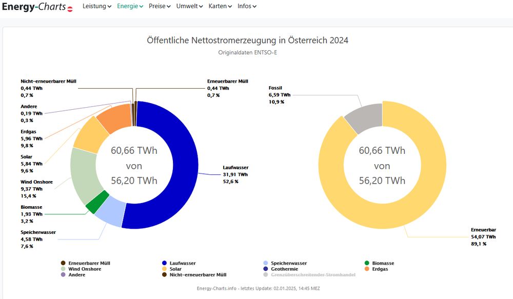Click the grey Fossil segment in right donut
The height and width of the screenshot is (299, 513).
tap(365, 117)
